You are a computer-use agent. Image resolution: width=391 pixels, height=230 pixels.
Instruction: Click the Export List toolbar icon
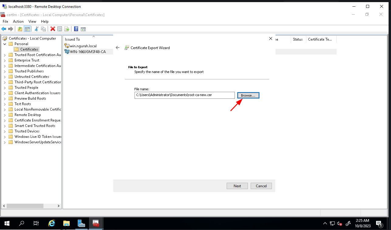tap(67, 29)
